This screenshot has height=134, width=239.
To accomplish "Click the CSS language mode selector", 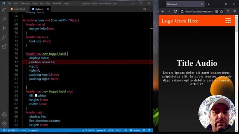I will point(125,130).
